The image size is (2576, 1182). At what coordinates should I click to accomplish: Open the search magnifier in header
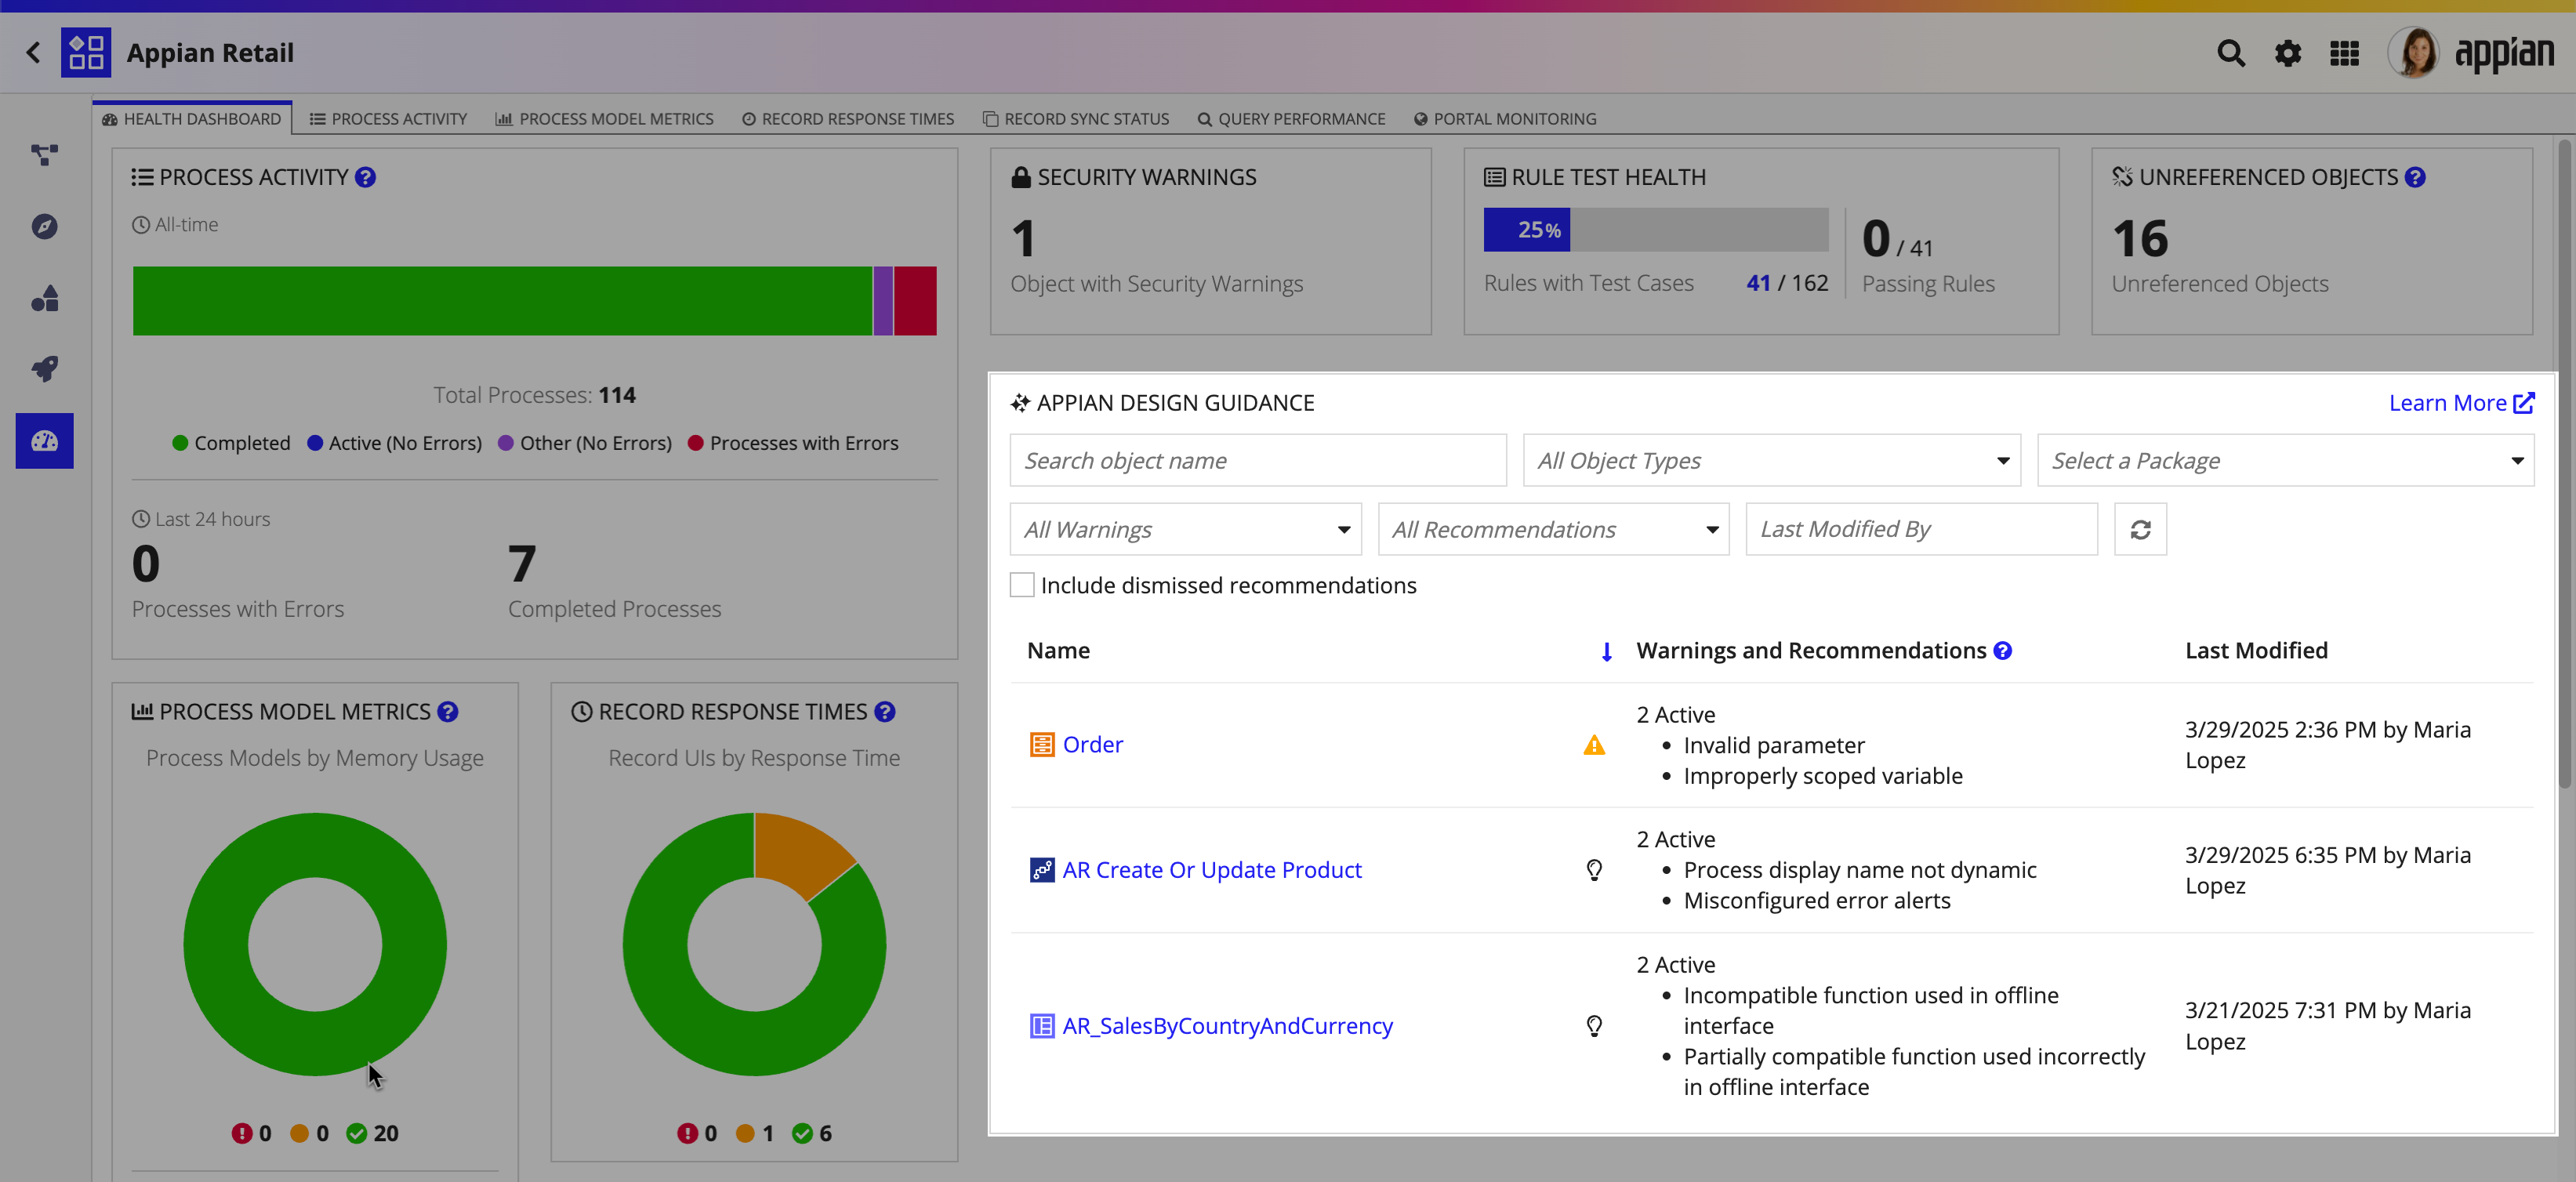(x=2230, y=53)
